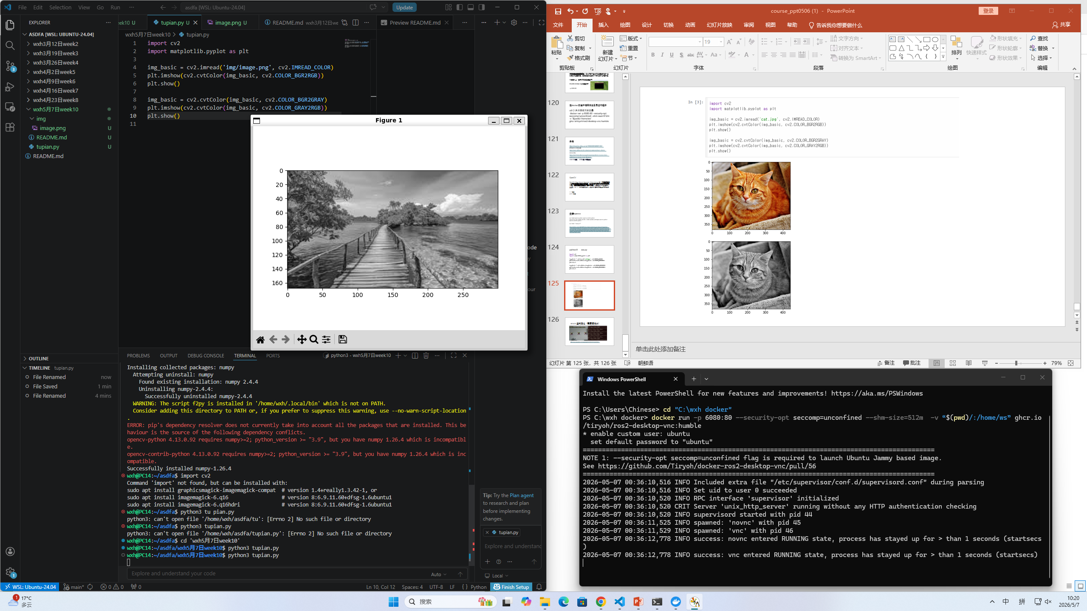Open the 设计 ribbon tab in PowerPoint

pyautogui.click(x=647, y=25)
